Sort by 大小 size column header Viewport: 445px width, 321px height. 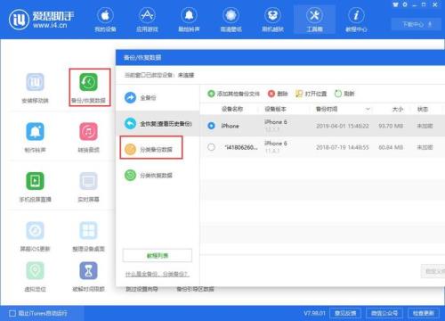398,109
